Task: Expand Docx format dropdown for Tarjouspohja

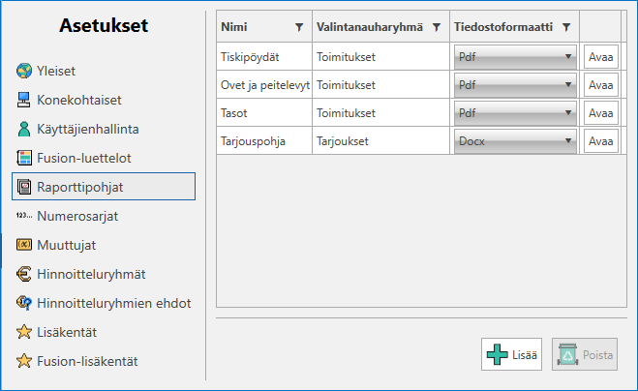Action: (x=515, y=141)
